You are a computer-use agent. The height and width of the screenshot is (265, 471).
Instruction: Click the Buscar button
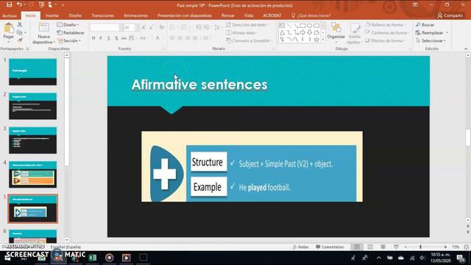pos(425,25)
